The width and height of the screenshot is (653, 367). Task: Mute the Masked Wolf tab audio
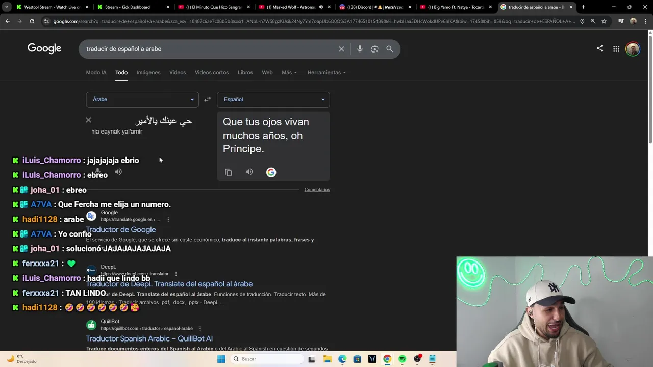[321, 7]
